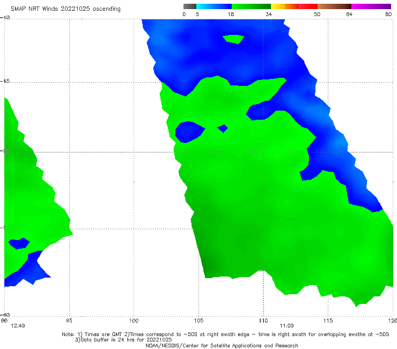This screenshot has height=349, width=397.
Task: Click the blue oval pocket near 104E 48S
Action: [189, 132]
